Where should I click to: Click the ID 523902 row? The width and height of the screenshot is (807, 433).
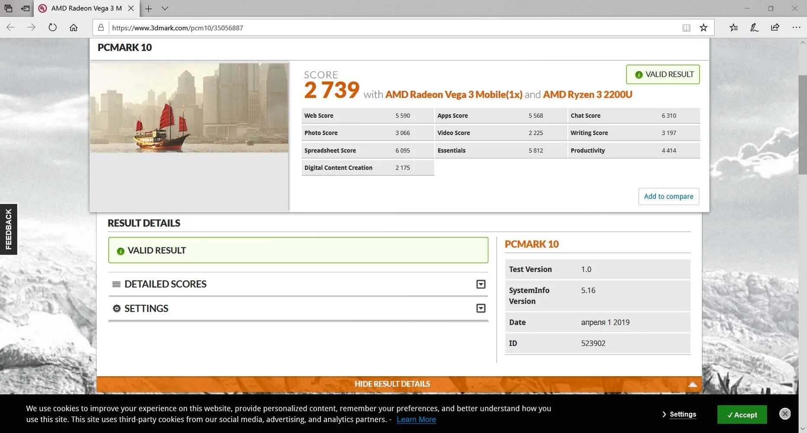pyautogui.click(x=597, y=343)
